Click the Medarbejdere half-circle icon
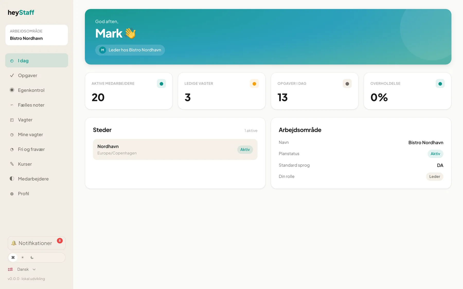Screen dimensions: 463x289 tap(12, 179)
